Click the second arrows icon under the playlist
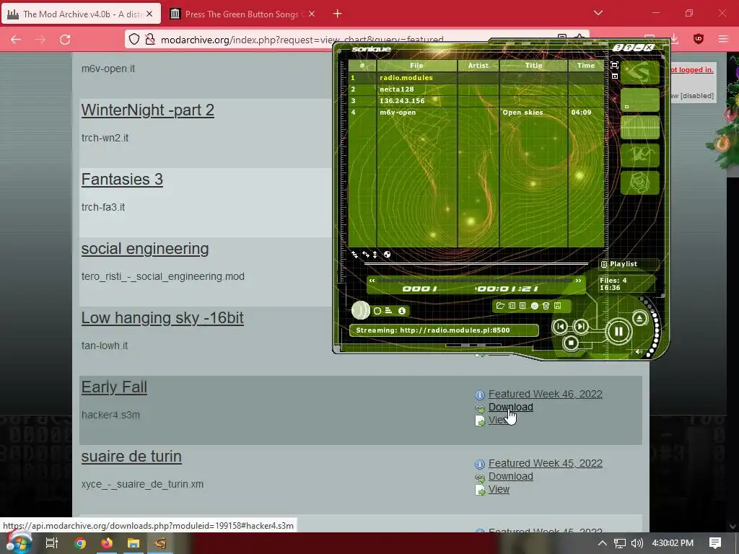This screenshot has width=739, height=554. pyautogui.click(x=366, y=255)
